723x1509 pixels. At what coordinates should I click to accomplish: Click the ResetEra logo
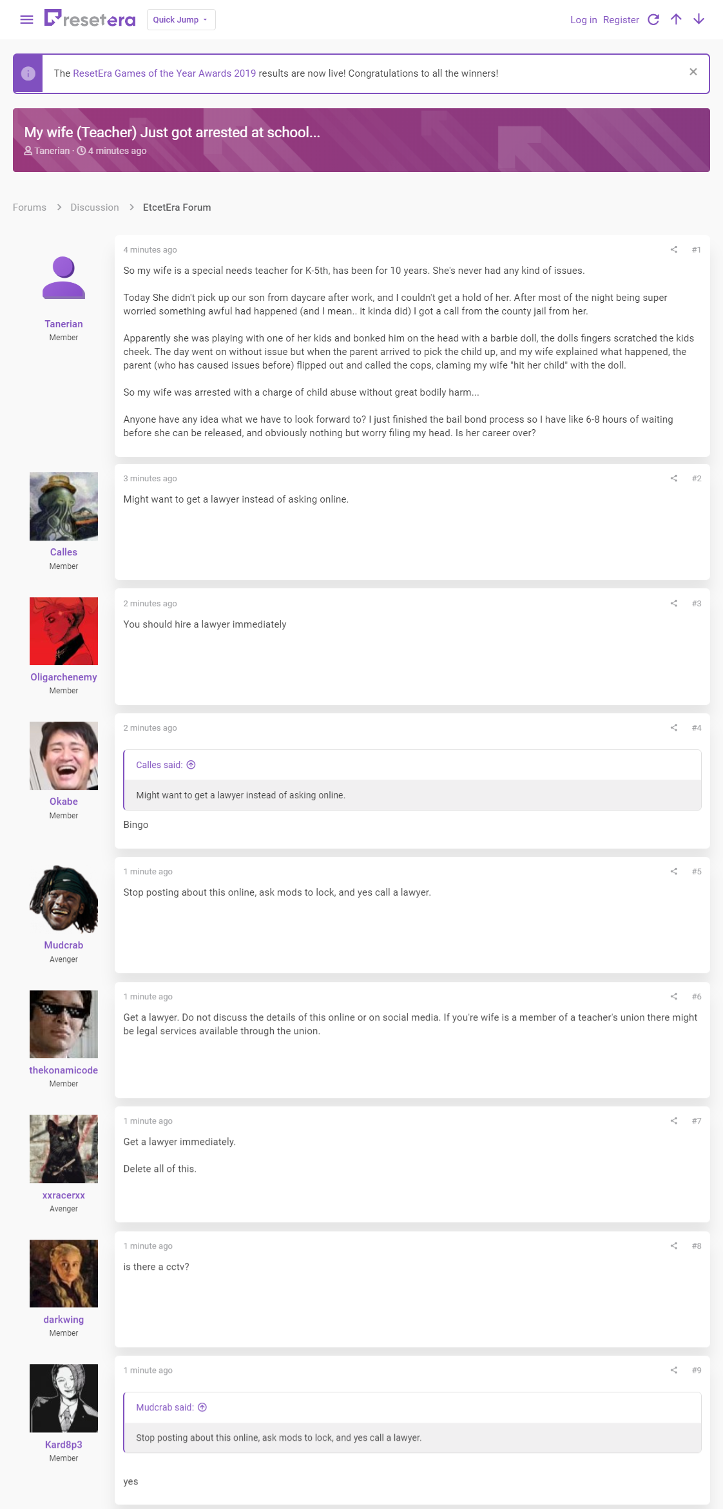click(x=90, y=19)
